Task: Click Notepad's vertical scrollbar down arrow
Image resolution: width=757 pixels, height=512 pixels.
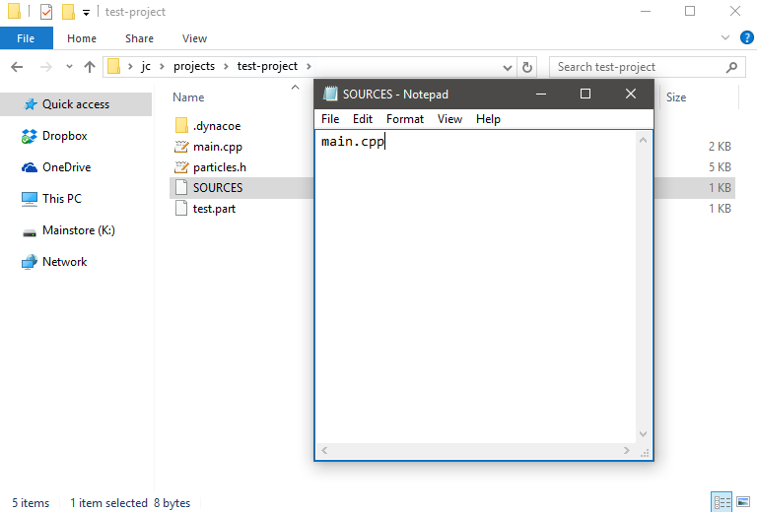Action: tap(645, 434)
